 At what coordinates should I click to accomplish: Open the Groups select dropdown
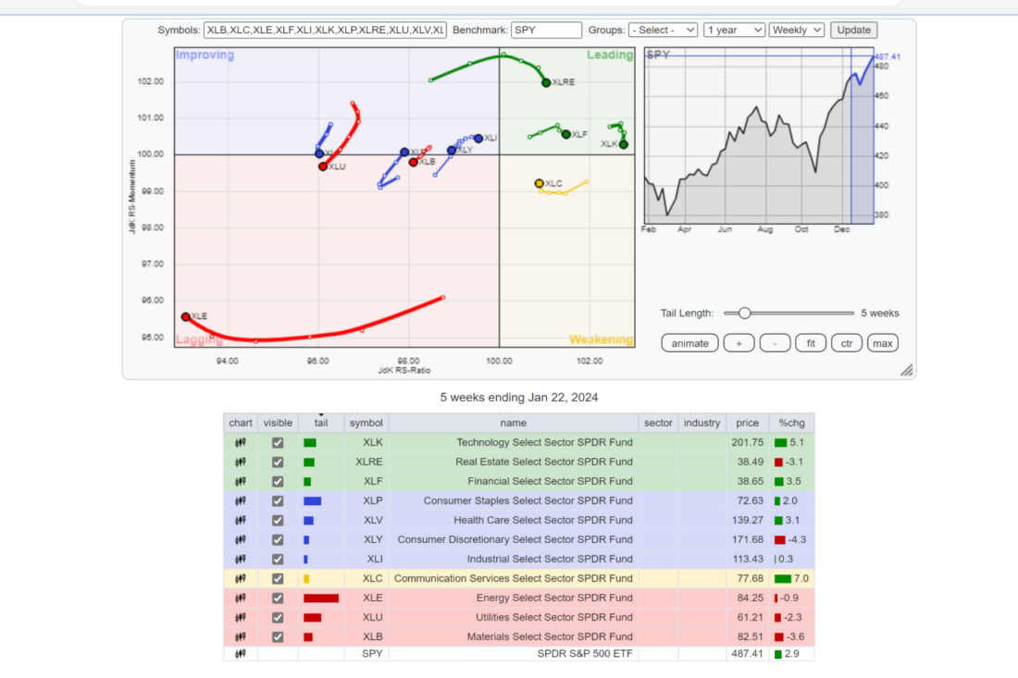pos(663,30)
